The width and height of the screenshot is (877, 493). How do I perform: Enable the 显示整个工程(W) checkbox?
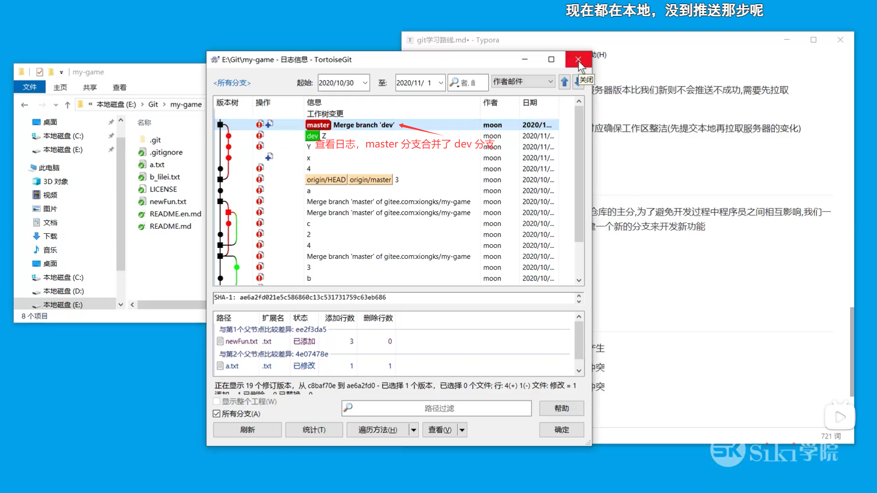click(217, 401)
